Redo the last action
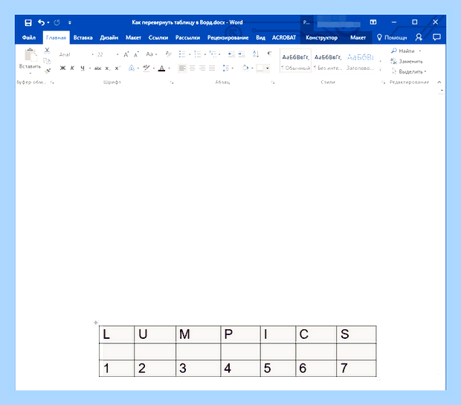Viewport: 461px width, 405px height. 57,22
